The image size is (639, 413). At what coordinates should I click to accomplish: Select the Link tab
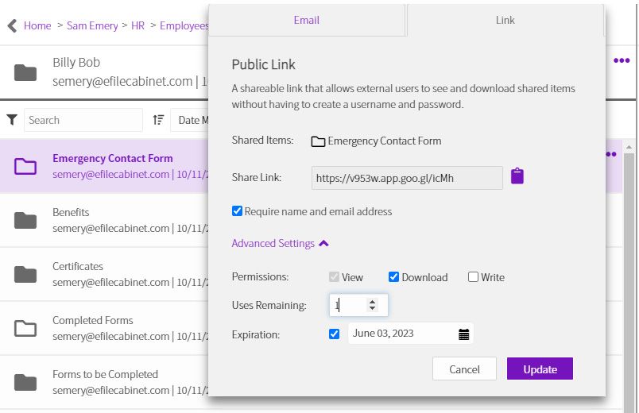(505, 20)
